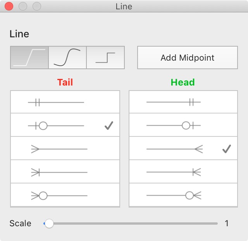Select the curved line style
Viewport: 248px width, 241px height.
pos(67,58)
